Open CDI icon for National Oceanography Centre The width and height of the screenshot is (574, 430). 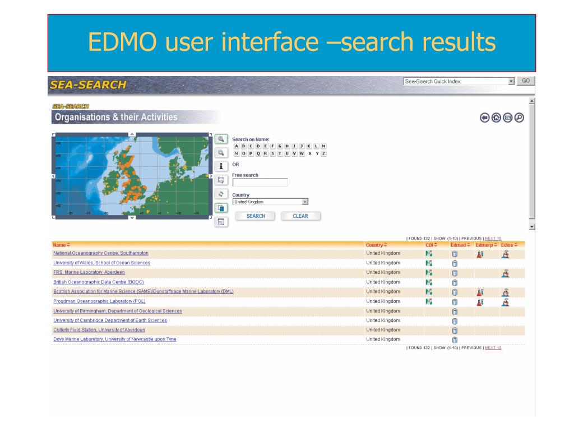(429, 254)
